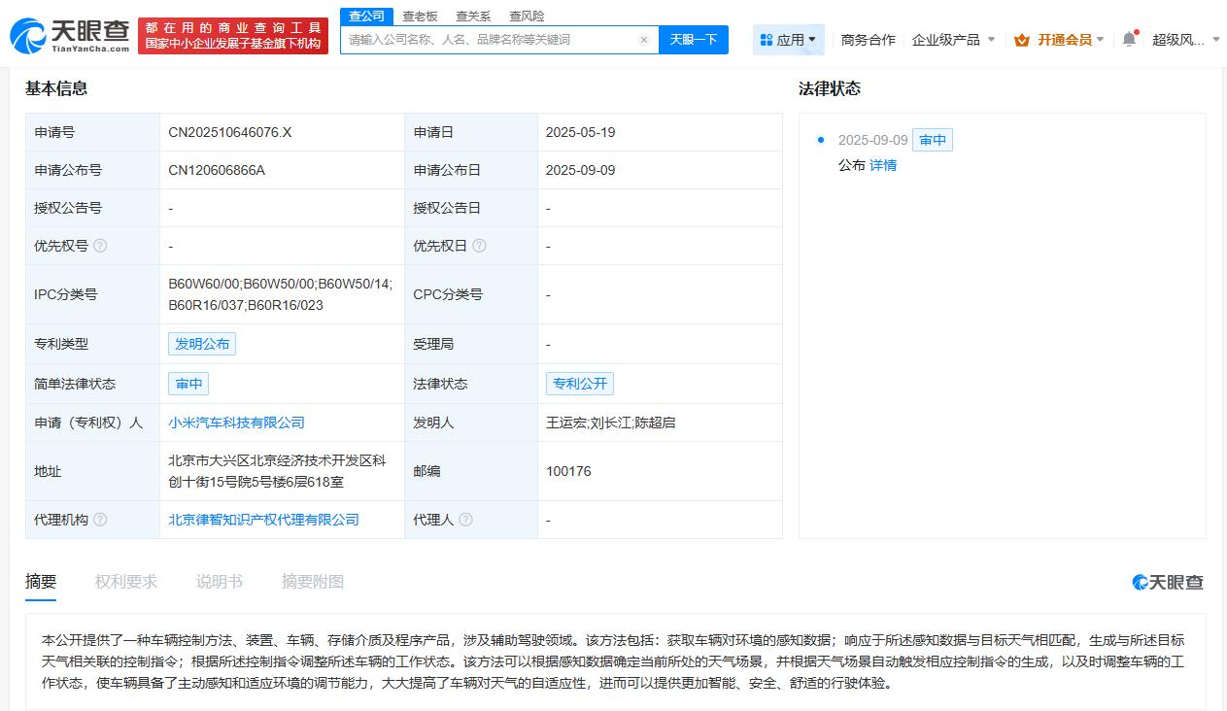Click the 发明公布 patent type tag
The width and height of the screenshot is (1227, 711).
coord(202,344)
